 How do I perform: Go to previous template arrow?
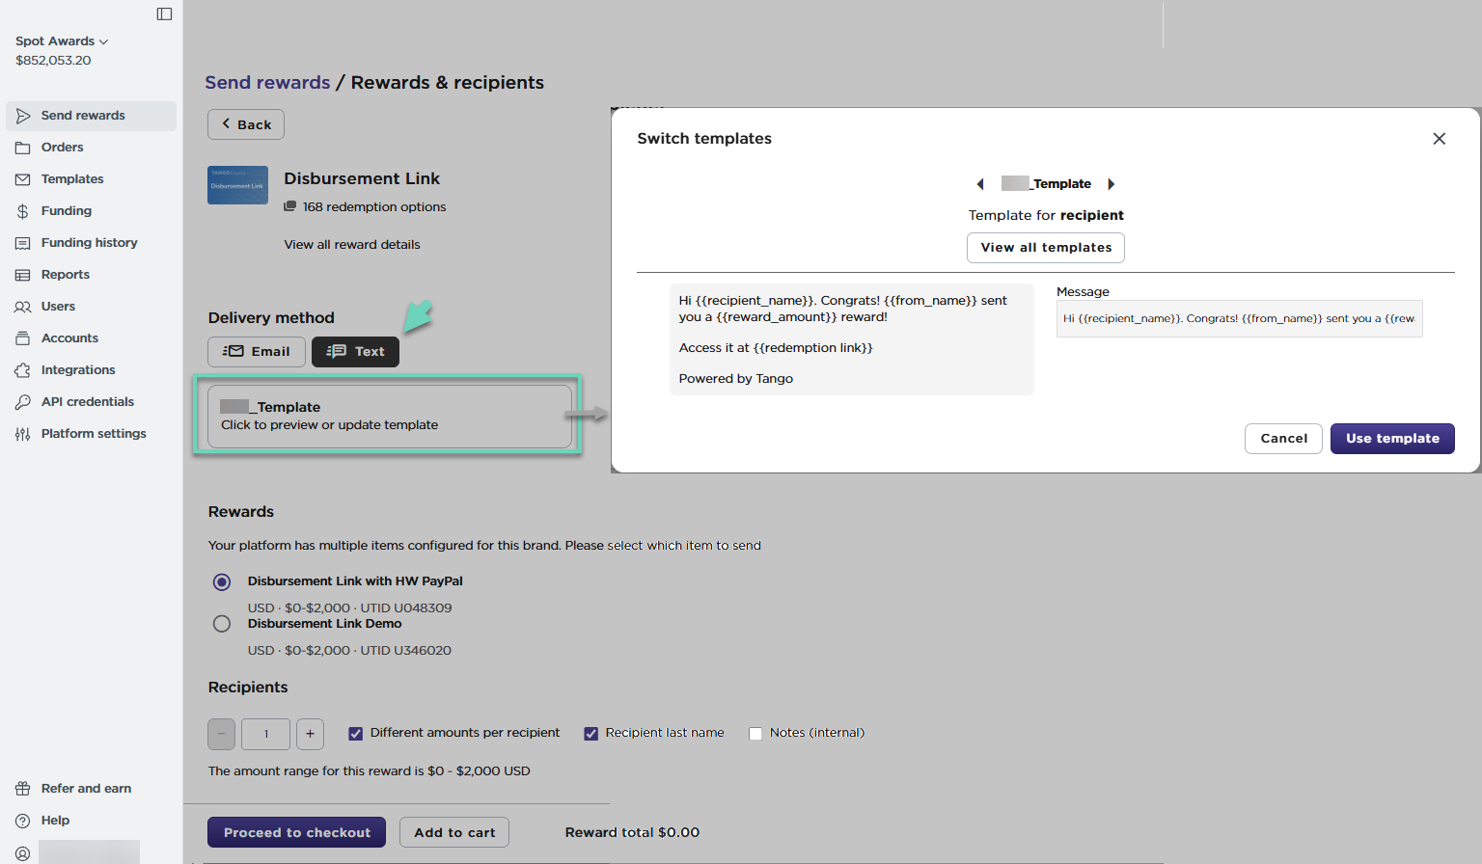[980, 184]
